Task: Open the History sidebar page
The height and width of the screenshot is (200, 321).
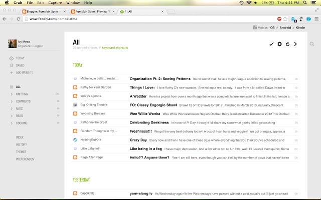Action: click(x=21, y=144)
